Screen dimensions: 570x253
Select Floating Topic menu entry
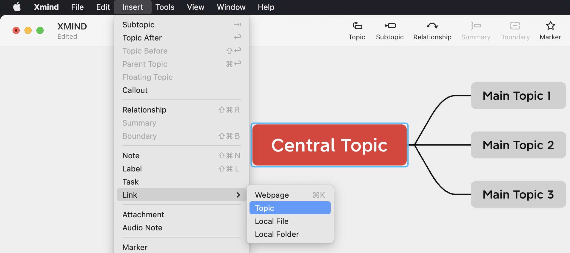(x=181, y=77)
